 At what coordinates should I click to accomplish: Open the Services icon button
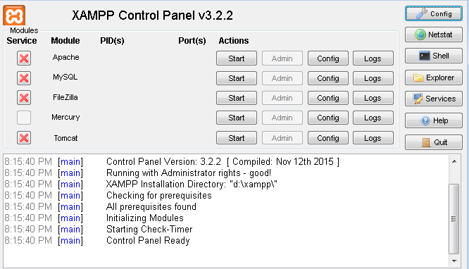(433, 99)
